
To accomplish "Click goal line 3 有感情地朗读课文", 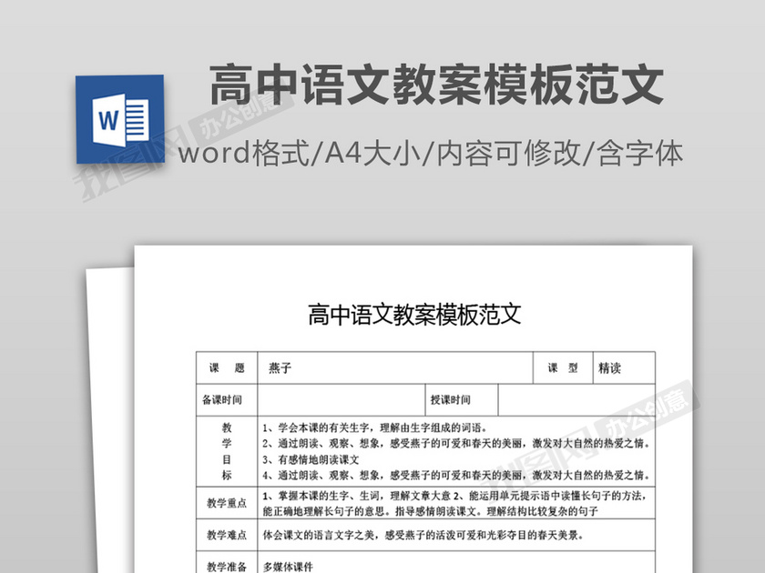I will point(311,459).
